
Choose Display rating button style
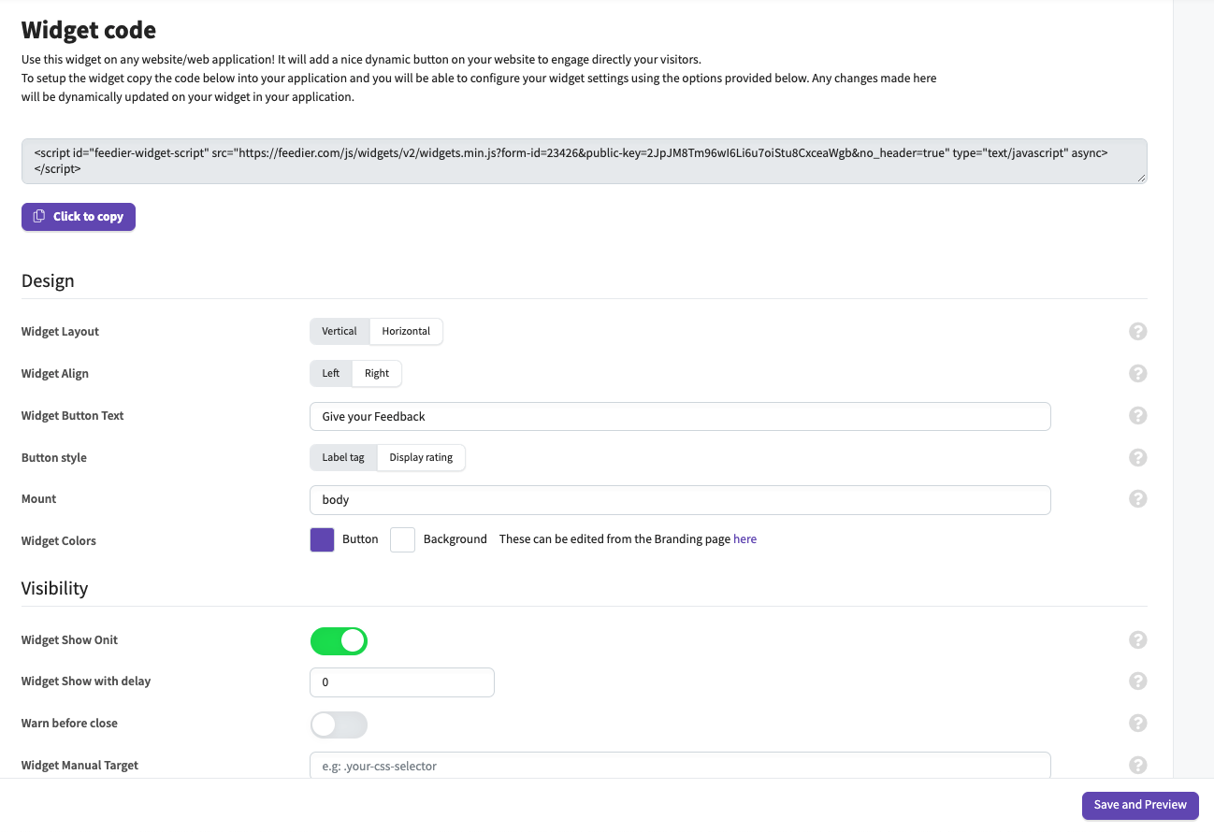click(x=421, y=457)
